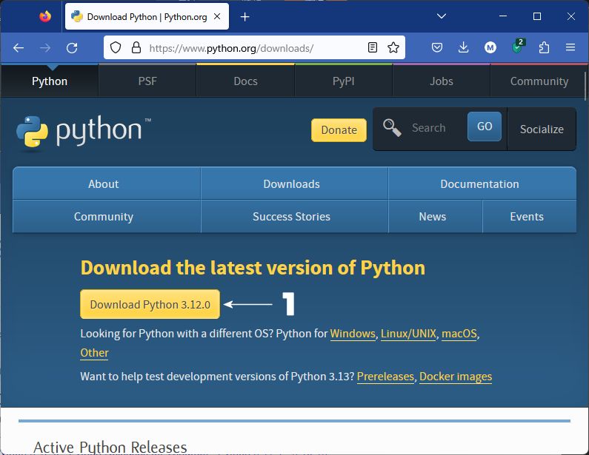Click the page vertical scrollbar
Viewport: 589px width, 455px height.
pyautogui.click(x=585, y=87)
